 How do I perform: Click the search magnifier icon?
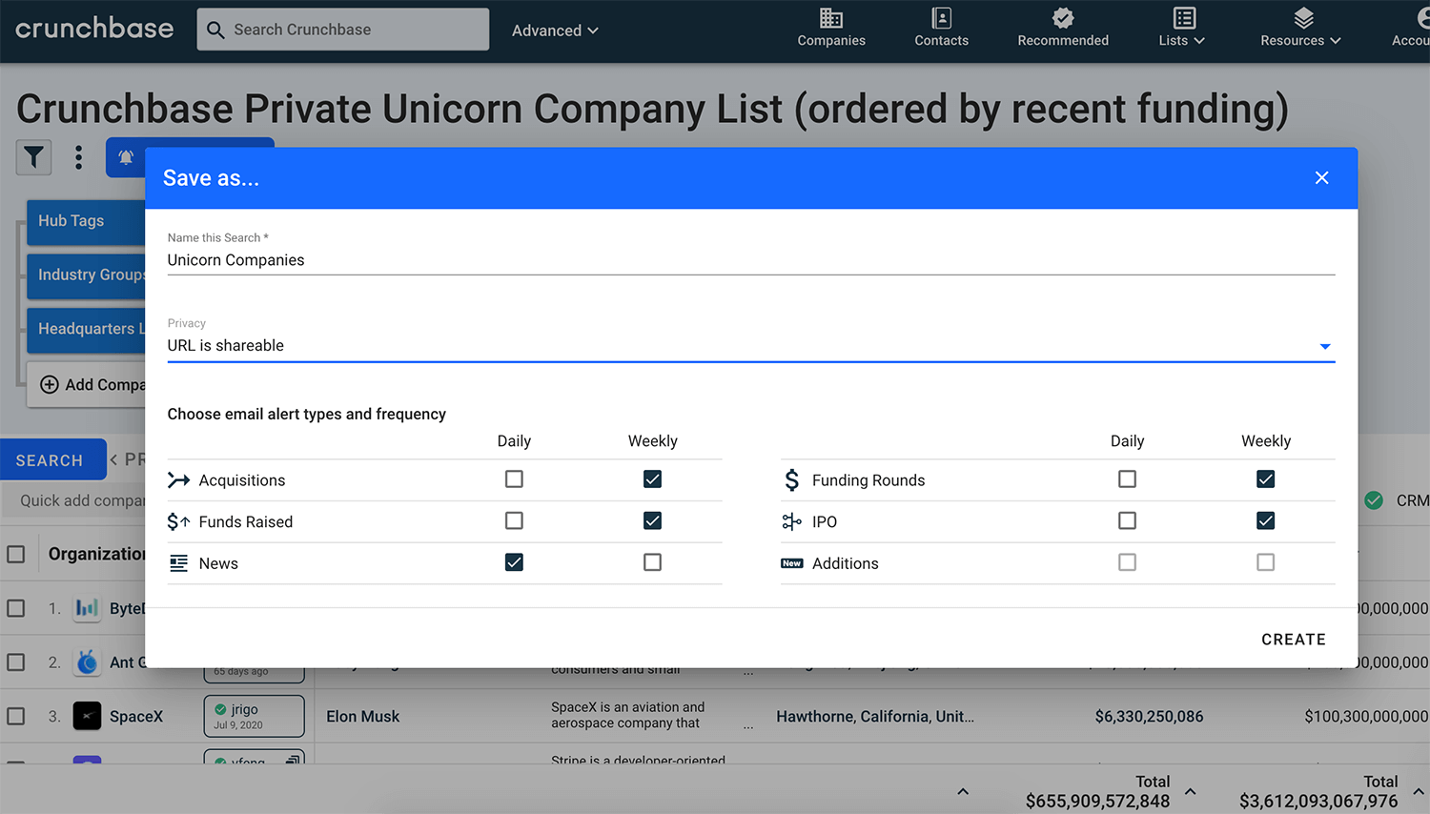[x=216, y=30]
